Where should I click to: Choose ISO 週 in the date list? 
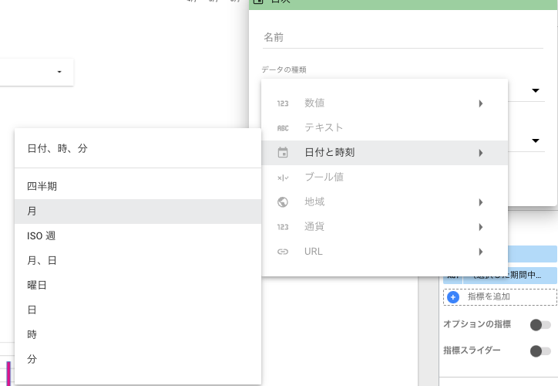point(138,236)
